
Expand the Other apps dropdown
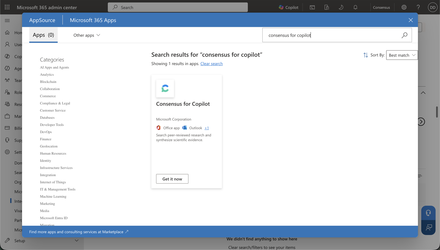click(87, 35)
